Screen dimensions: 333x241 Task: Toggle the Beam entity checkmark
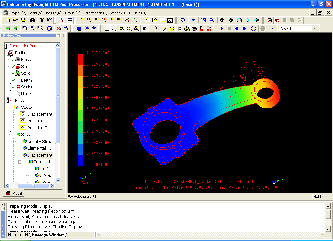pyautogui.click(x=14, y=80)
